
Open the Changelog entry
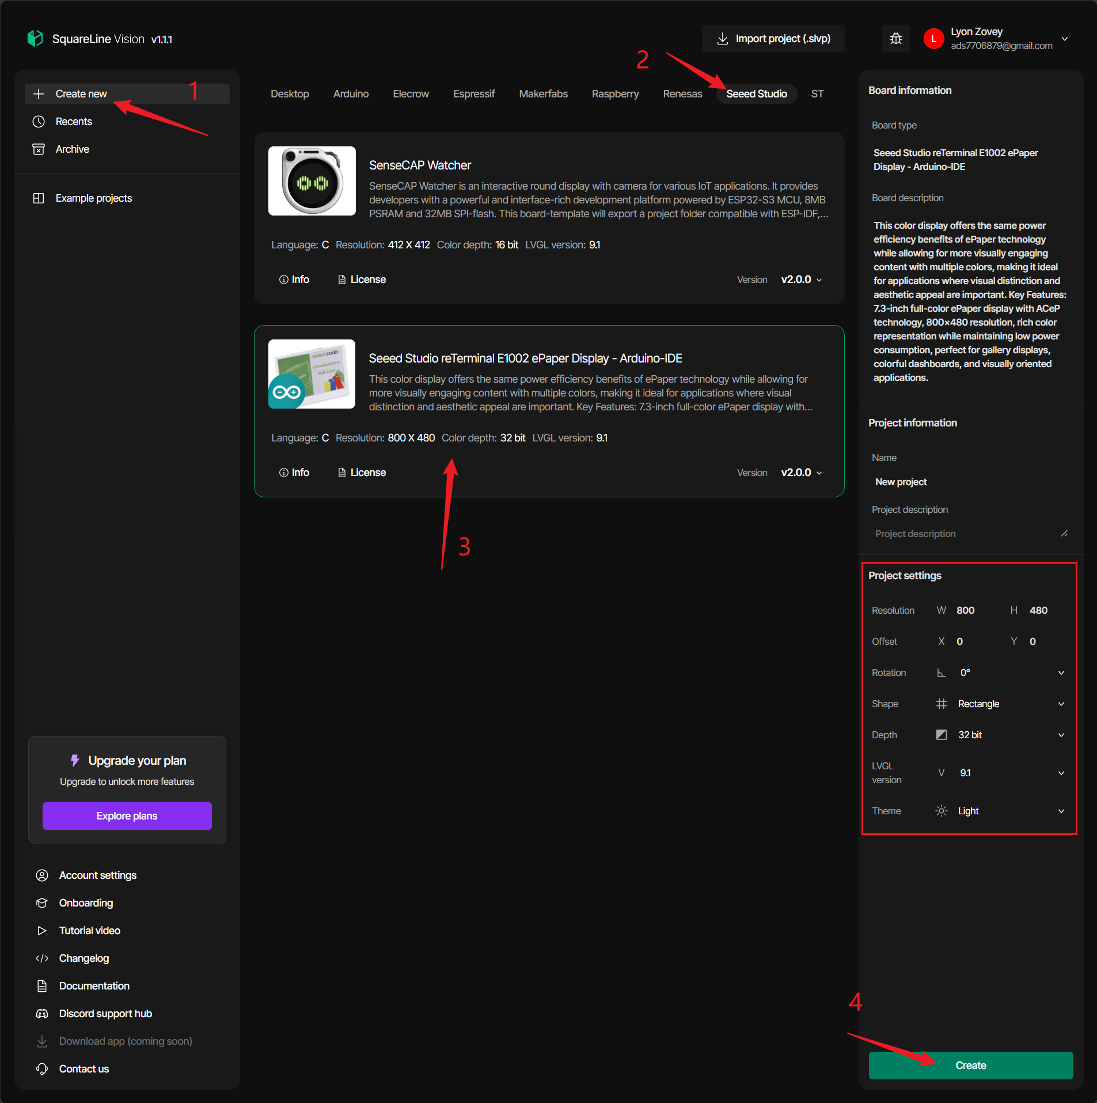click(x=83, y=958)
